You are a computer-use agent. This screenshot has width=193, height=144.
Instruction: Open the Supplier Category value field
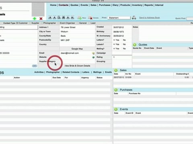point(77,61)
